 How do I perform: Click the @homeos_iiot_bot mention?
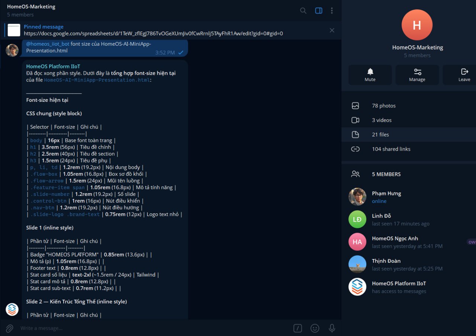click(48, 44)
